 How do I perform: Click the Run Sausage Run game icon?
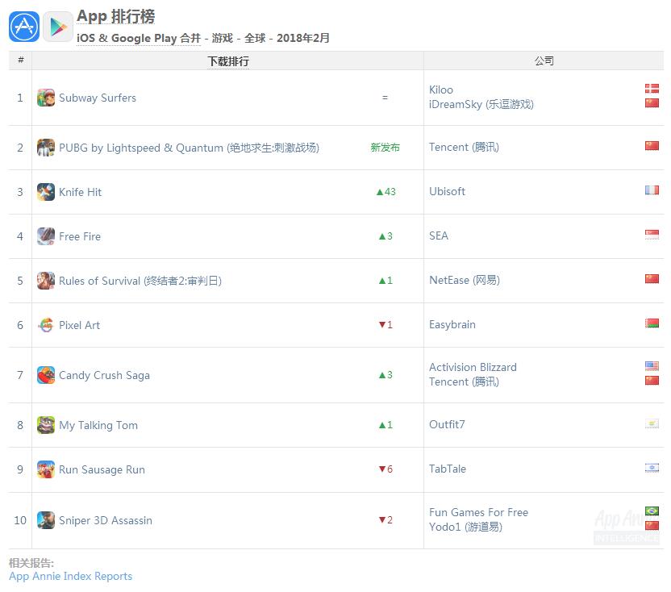coord(46,469)
